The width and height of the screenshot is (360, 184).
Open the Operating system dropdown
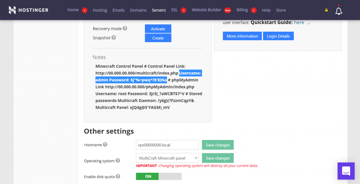click(x=167, y=158)
